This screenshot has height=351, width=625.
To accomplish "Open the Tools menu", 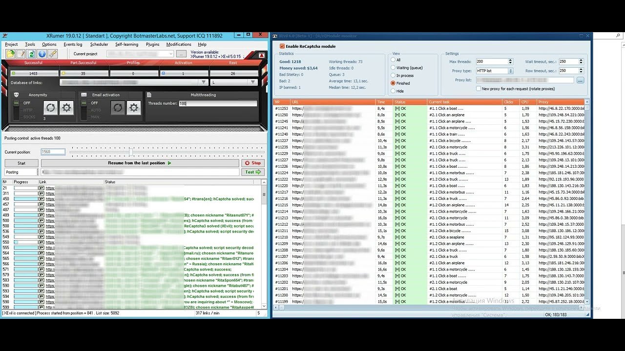I will coord(30,44).
